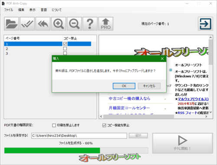Click the reply-all arrows undo icon
Screen dimensions: 217x165
point(43,24)
